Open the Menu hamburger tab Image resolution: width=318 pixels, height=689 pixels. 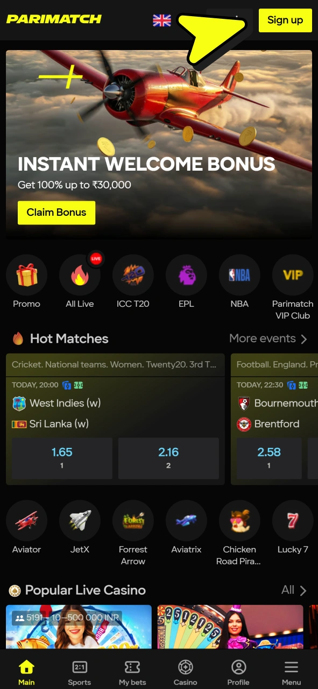(x=291, y=672)
